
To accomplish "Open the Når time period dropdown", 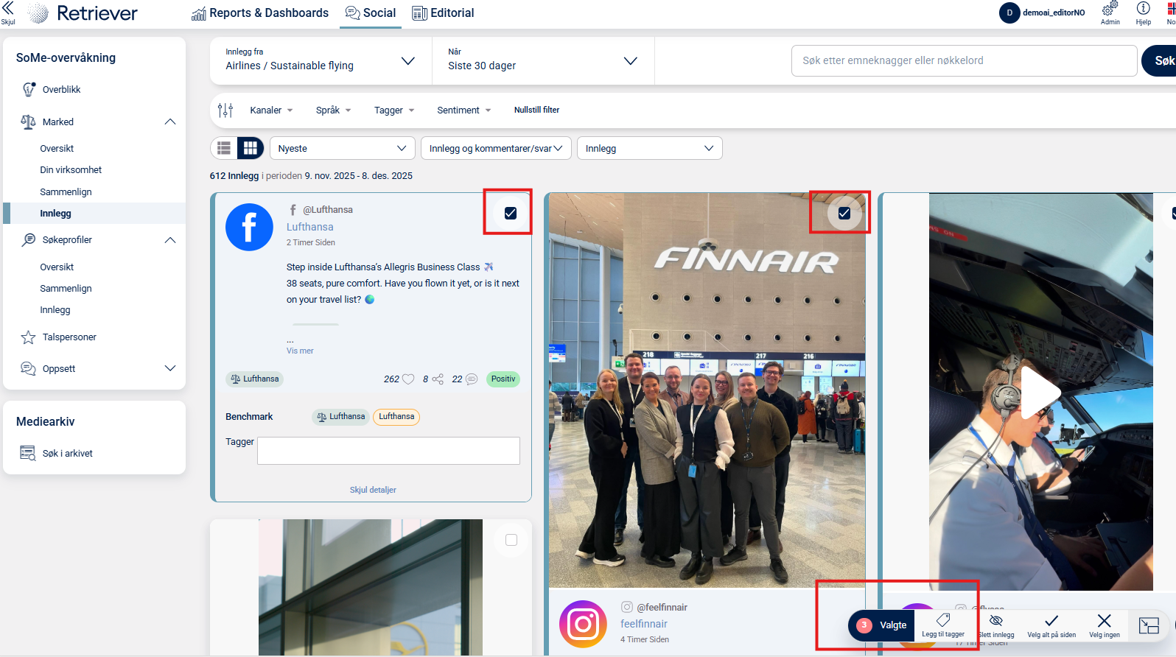I will pos(543,60).
